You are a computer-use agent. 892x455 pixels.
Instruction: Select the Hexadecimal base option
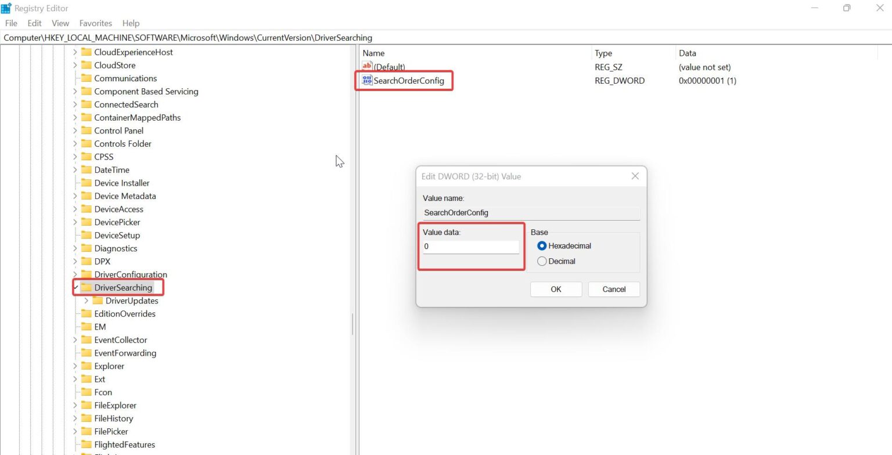(x=542, y=245)
